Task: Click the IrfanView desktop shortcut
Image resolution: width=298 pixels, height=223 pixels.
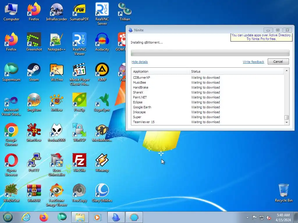Action: click(x=34, y=132)
